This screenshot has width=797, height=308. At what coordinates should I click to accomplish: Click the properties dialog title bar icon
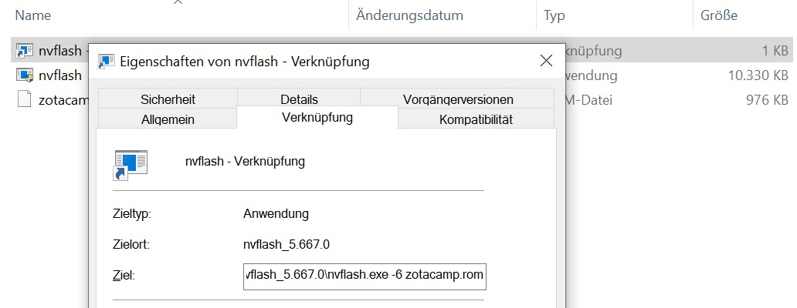click(x=106, y=62)
